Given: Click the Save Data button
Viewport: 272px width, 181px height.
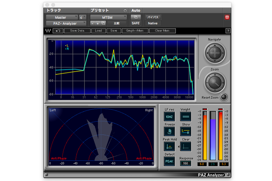Looking at the screenshot, I should (x=77, y=31).
